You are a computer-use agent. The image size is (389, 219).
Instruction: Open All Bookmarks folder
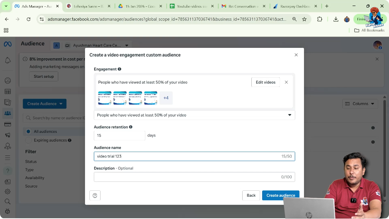pyautogui.click(x=369, y=30)
